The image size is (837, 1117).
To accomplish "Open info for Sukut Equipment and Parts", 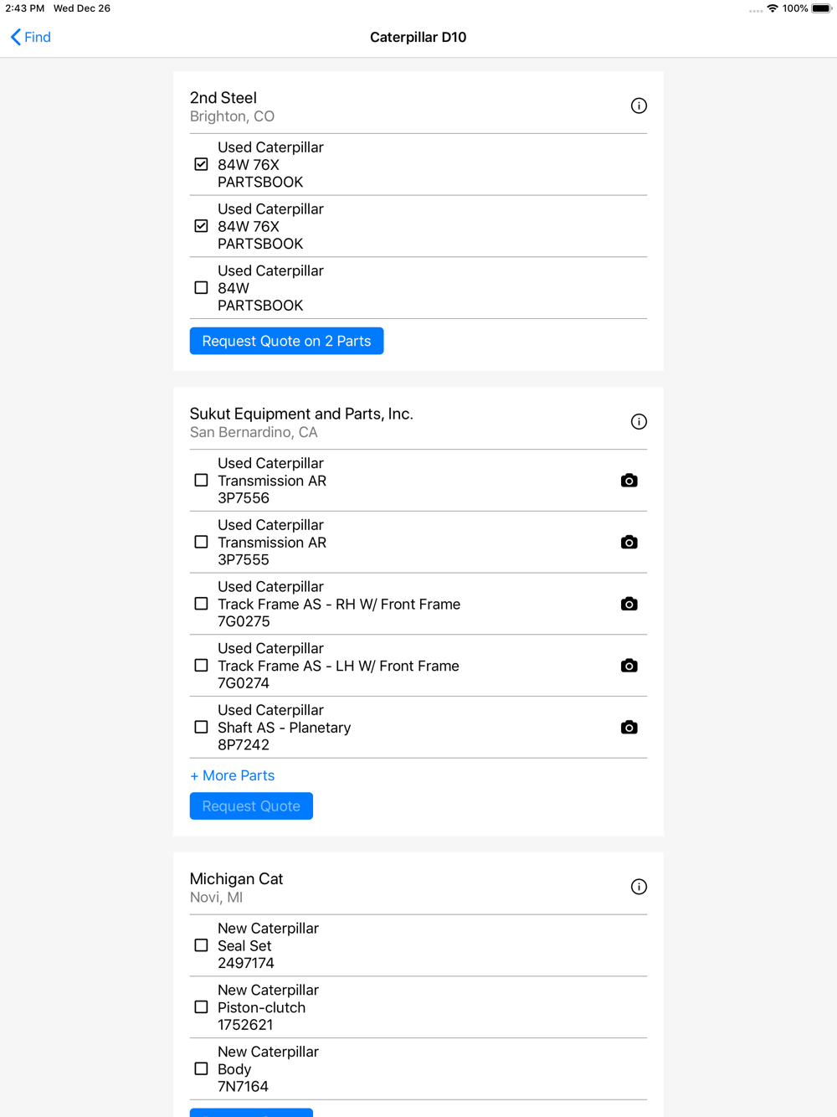I will click(639, 421).
